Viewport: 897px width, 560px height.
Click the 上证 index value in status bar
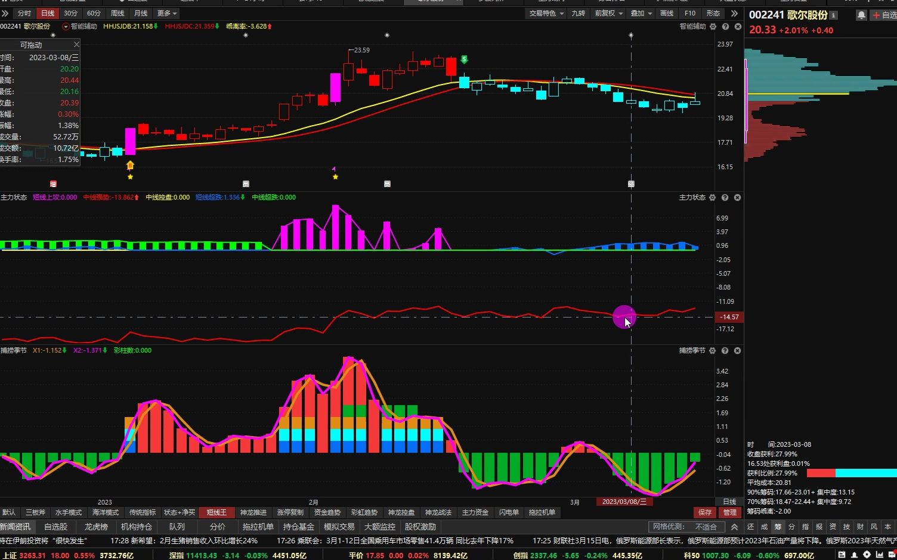pyautogui.click(x=32, y=556)
